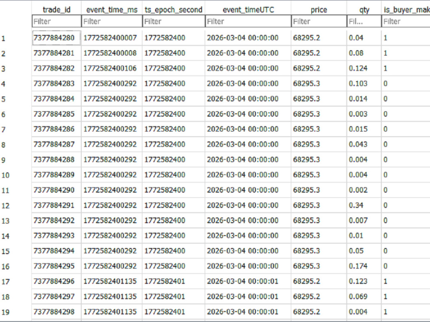Viewport: 430px width, 322px height.
Task: Select trade_id cell 7377884291
Action: (x=56, y=205)
